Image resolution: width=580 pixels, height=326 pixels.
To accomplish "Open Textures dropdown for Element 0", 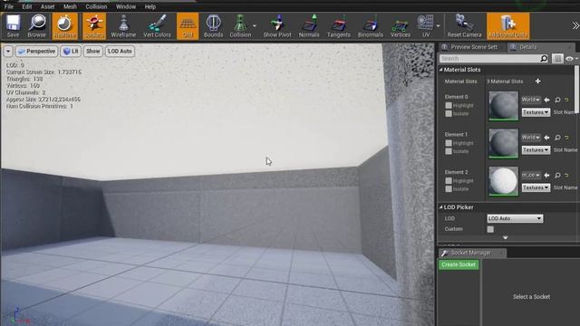I will click(536, 112).
